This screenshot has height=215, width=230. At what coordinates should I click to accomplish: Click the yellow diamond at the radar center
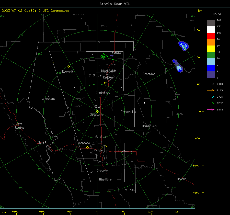click(97, 111)
